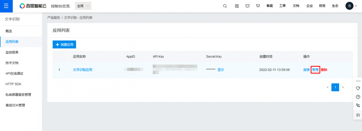Expand the 全局 region dropdown

coord(83,6)
